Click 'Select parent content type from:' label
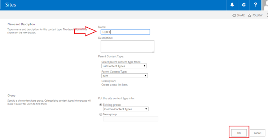 pyautogui.click(x=121, y=62)
